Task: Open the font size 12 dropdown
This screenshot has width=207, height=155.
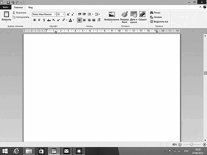Action: pos(64,14)
